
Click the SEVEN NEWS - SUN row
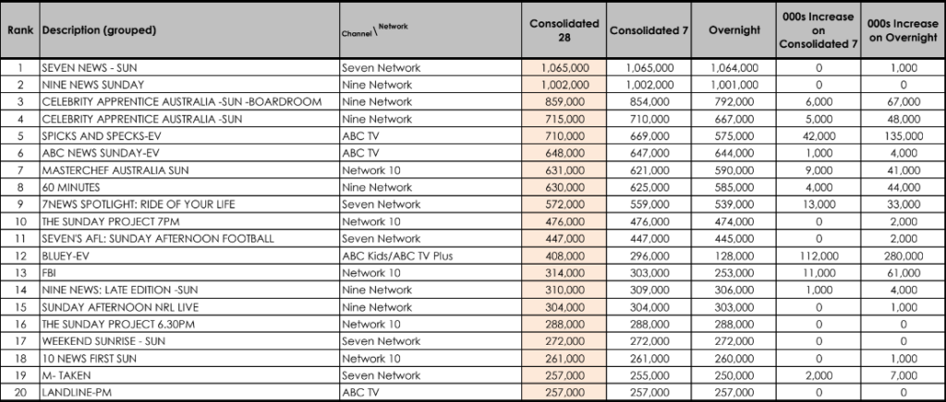coord(473,67)
